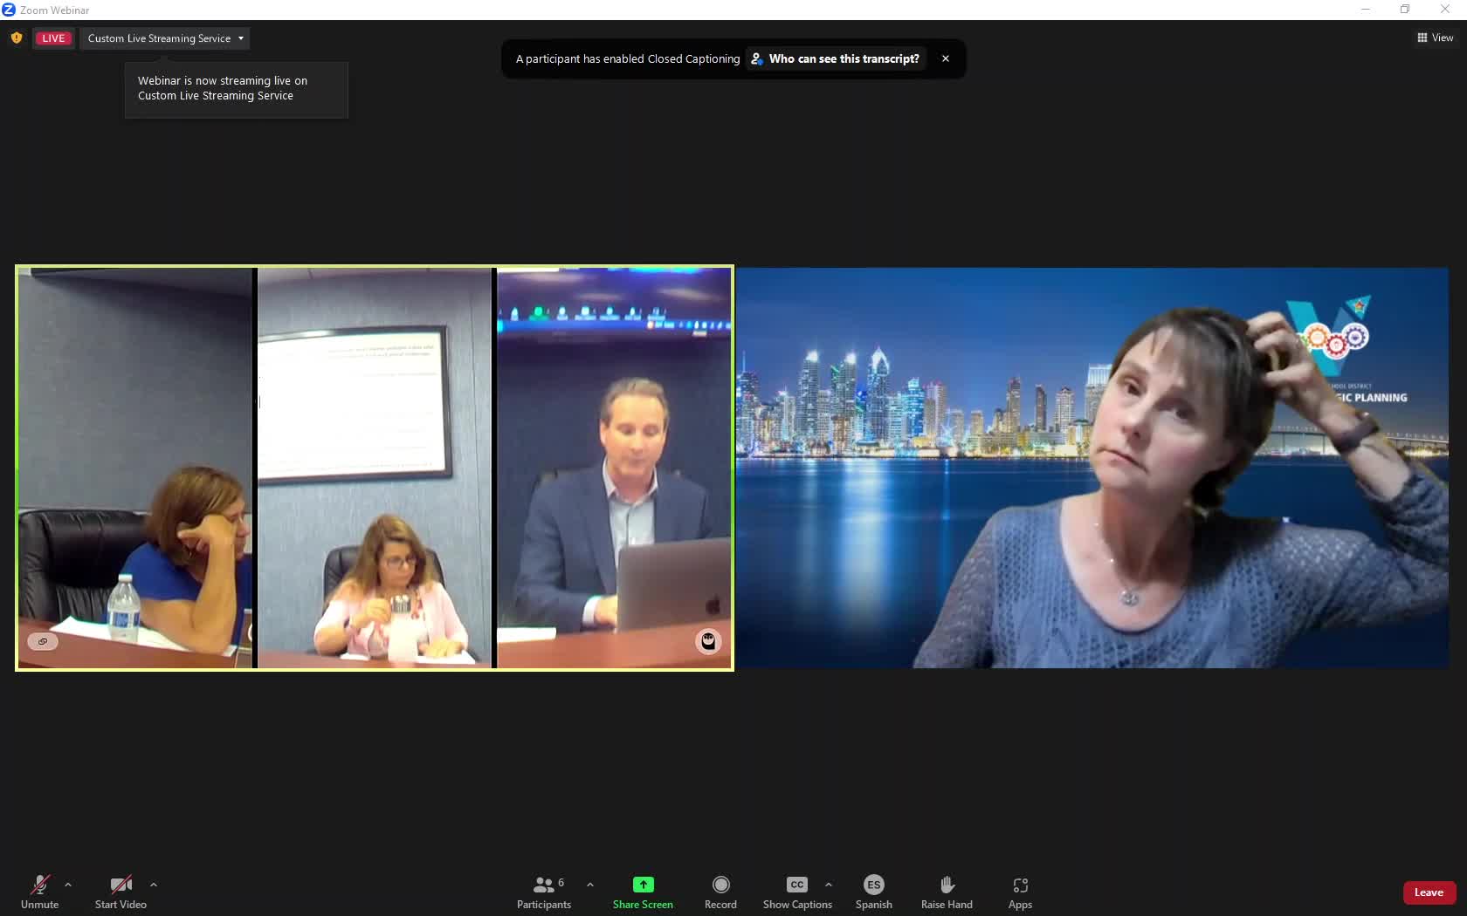
Task: Start recording with the Record icon
Action: click(x=720, y=885)
